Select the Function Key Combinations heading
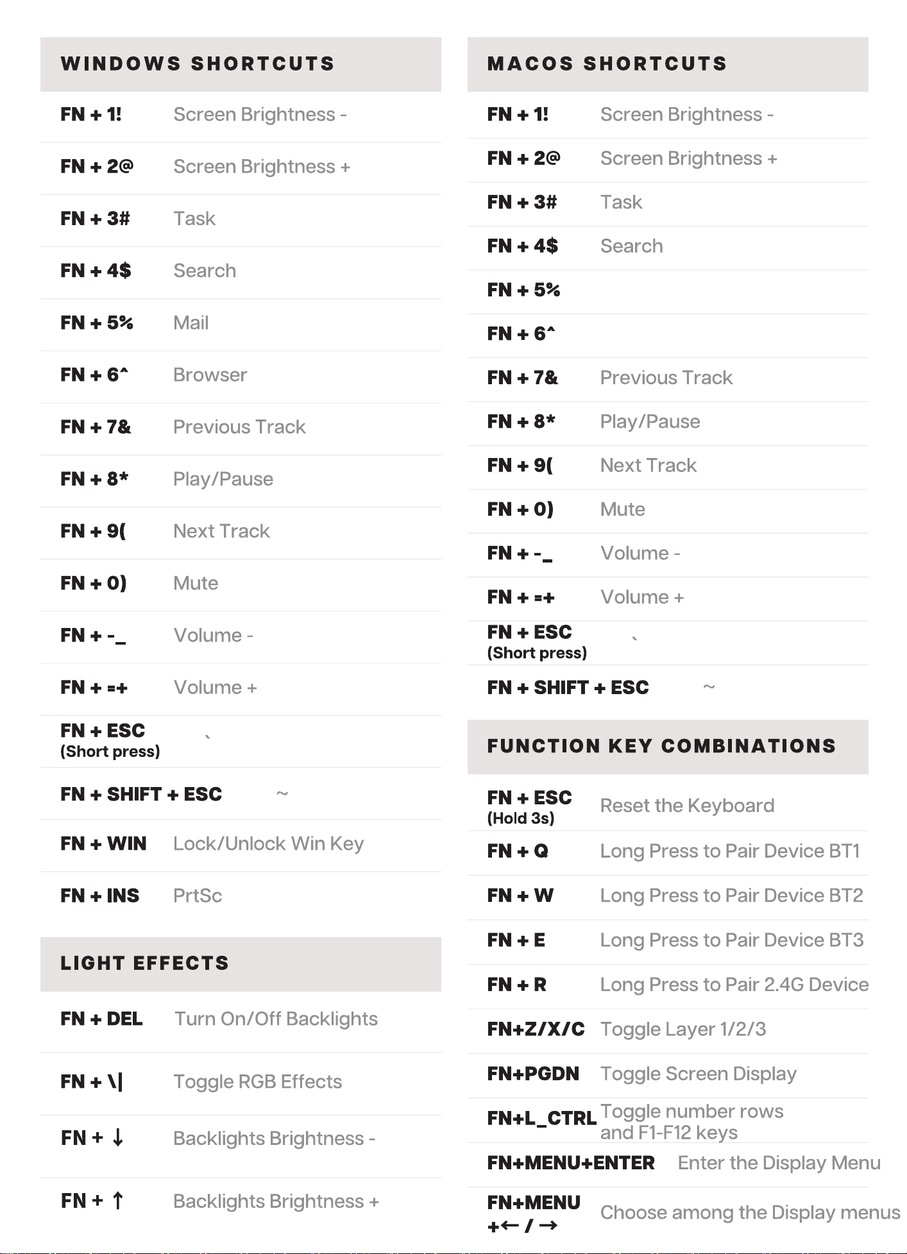 (661, 747)
